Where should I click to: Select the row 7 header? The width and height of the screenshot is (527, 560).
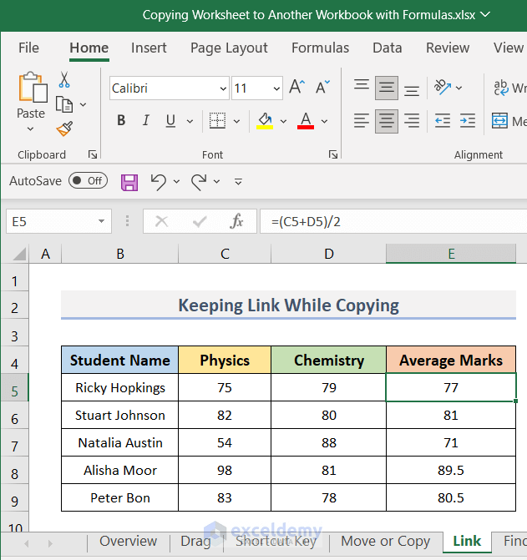coord(15,442)
